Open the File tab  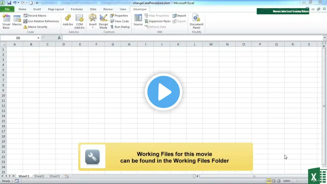tap(7, 9)
